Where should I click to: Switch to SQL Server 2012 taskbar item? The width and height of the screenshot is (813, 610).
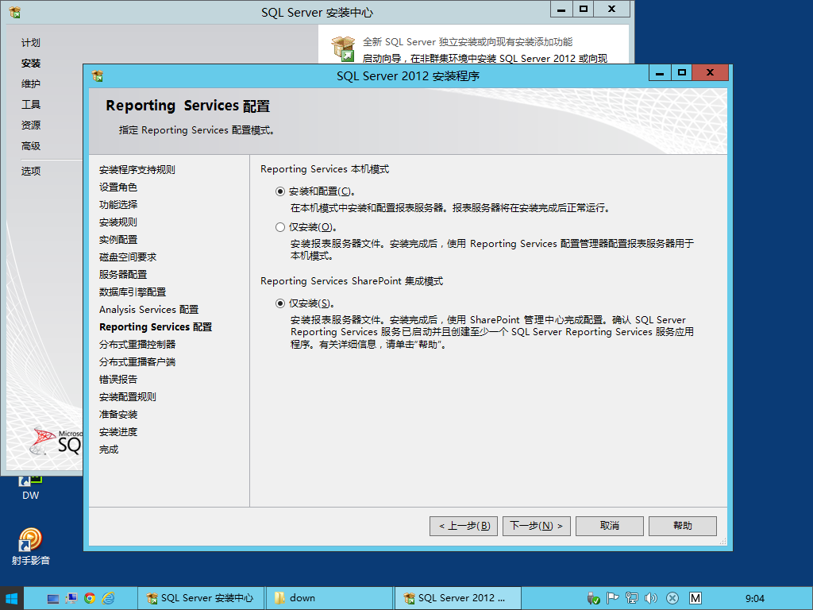(x=458, y=599)
